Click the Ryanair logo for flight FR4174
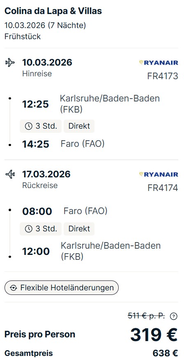 click(x=159, y=174)
